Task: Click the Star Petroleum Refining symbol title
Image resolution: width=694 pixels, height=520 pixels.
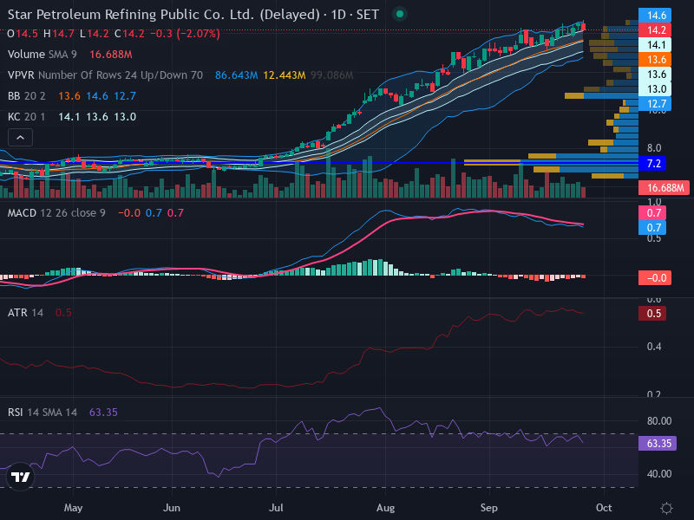Action: pos(193,14)
